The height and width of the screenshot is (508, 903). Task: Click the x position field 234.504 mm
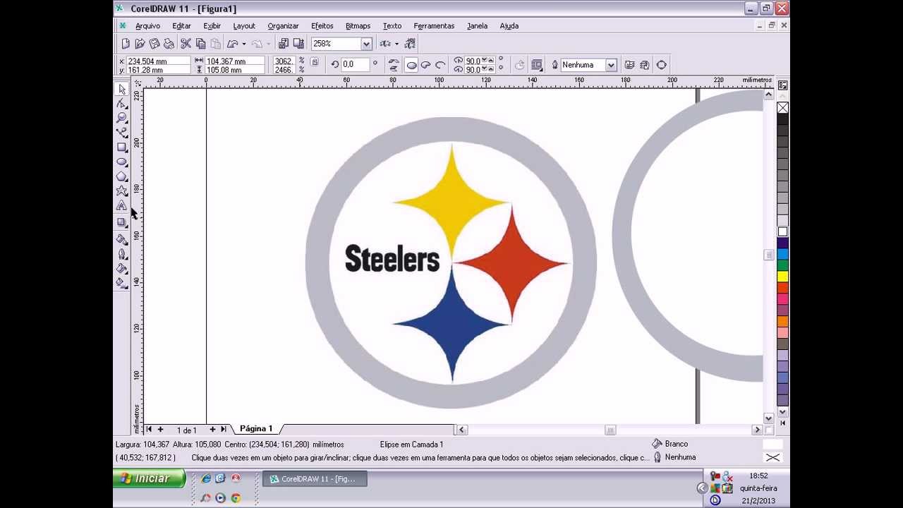click(x=158, y=61)
